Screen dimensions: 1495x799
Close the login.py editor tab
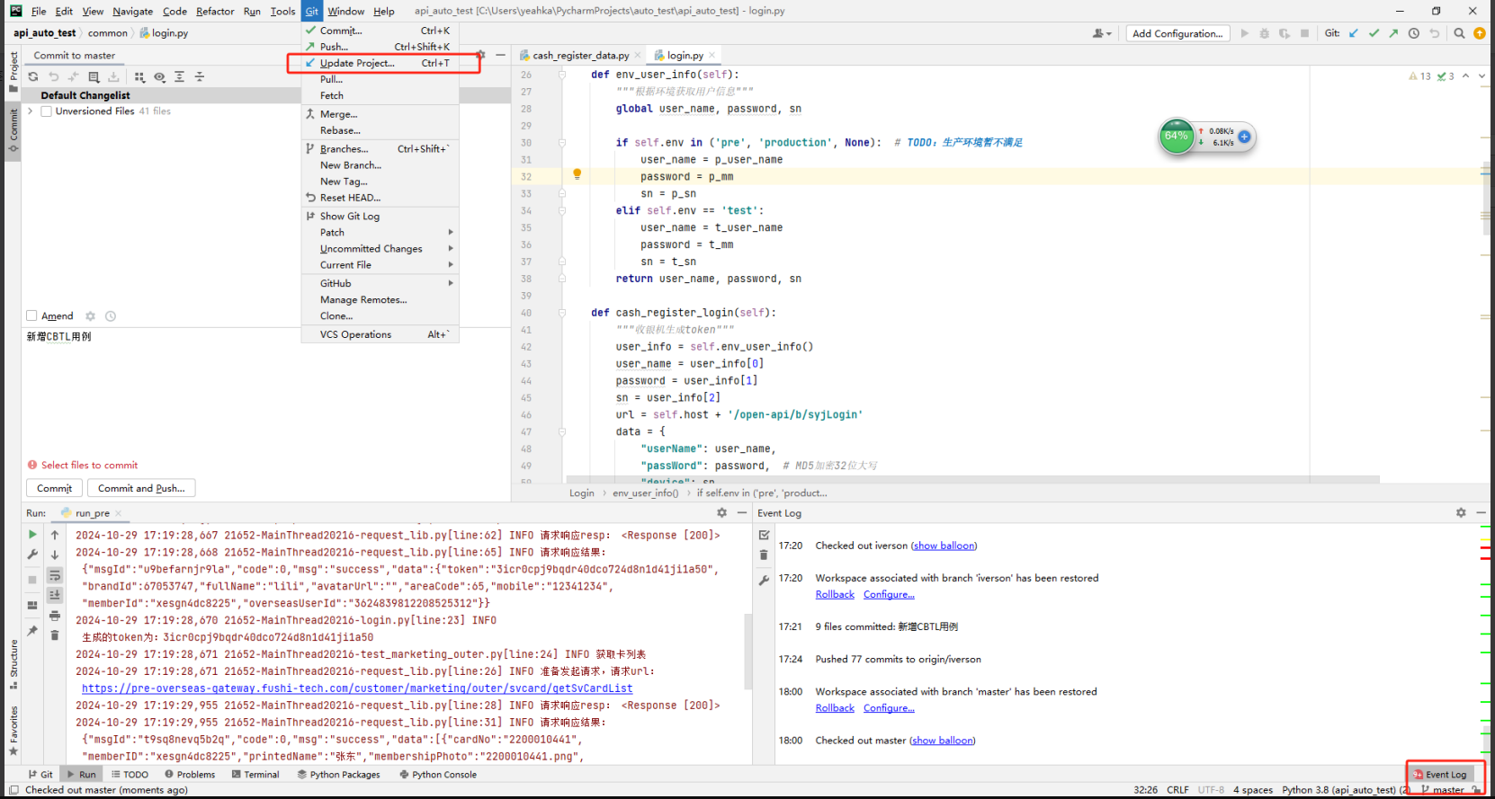[712, 55]
